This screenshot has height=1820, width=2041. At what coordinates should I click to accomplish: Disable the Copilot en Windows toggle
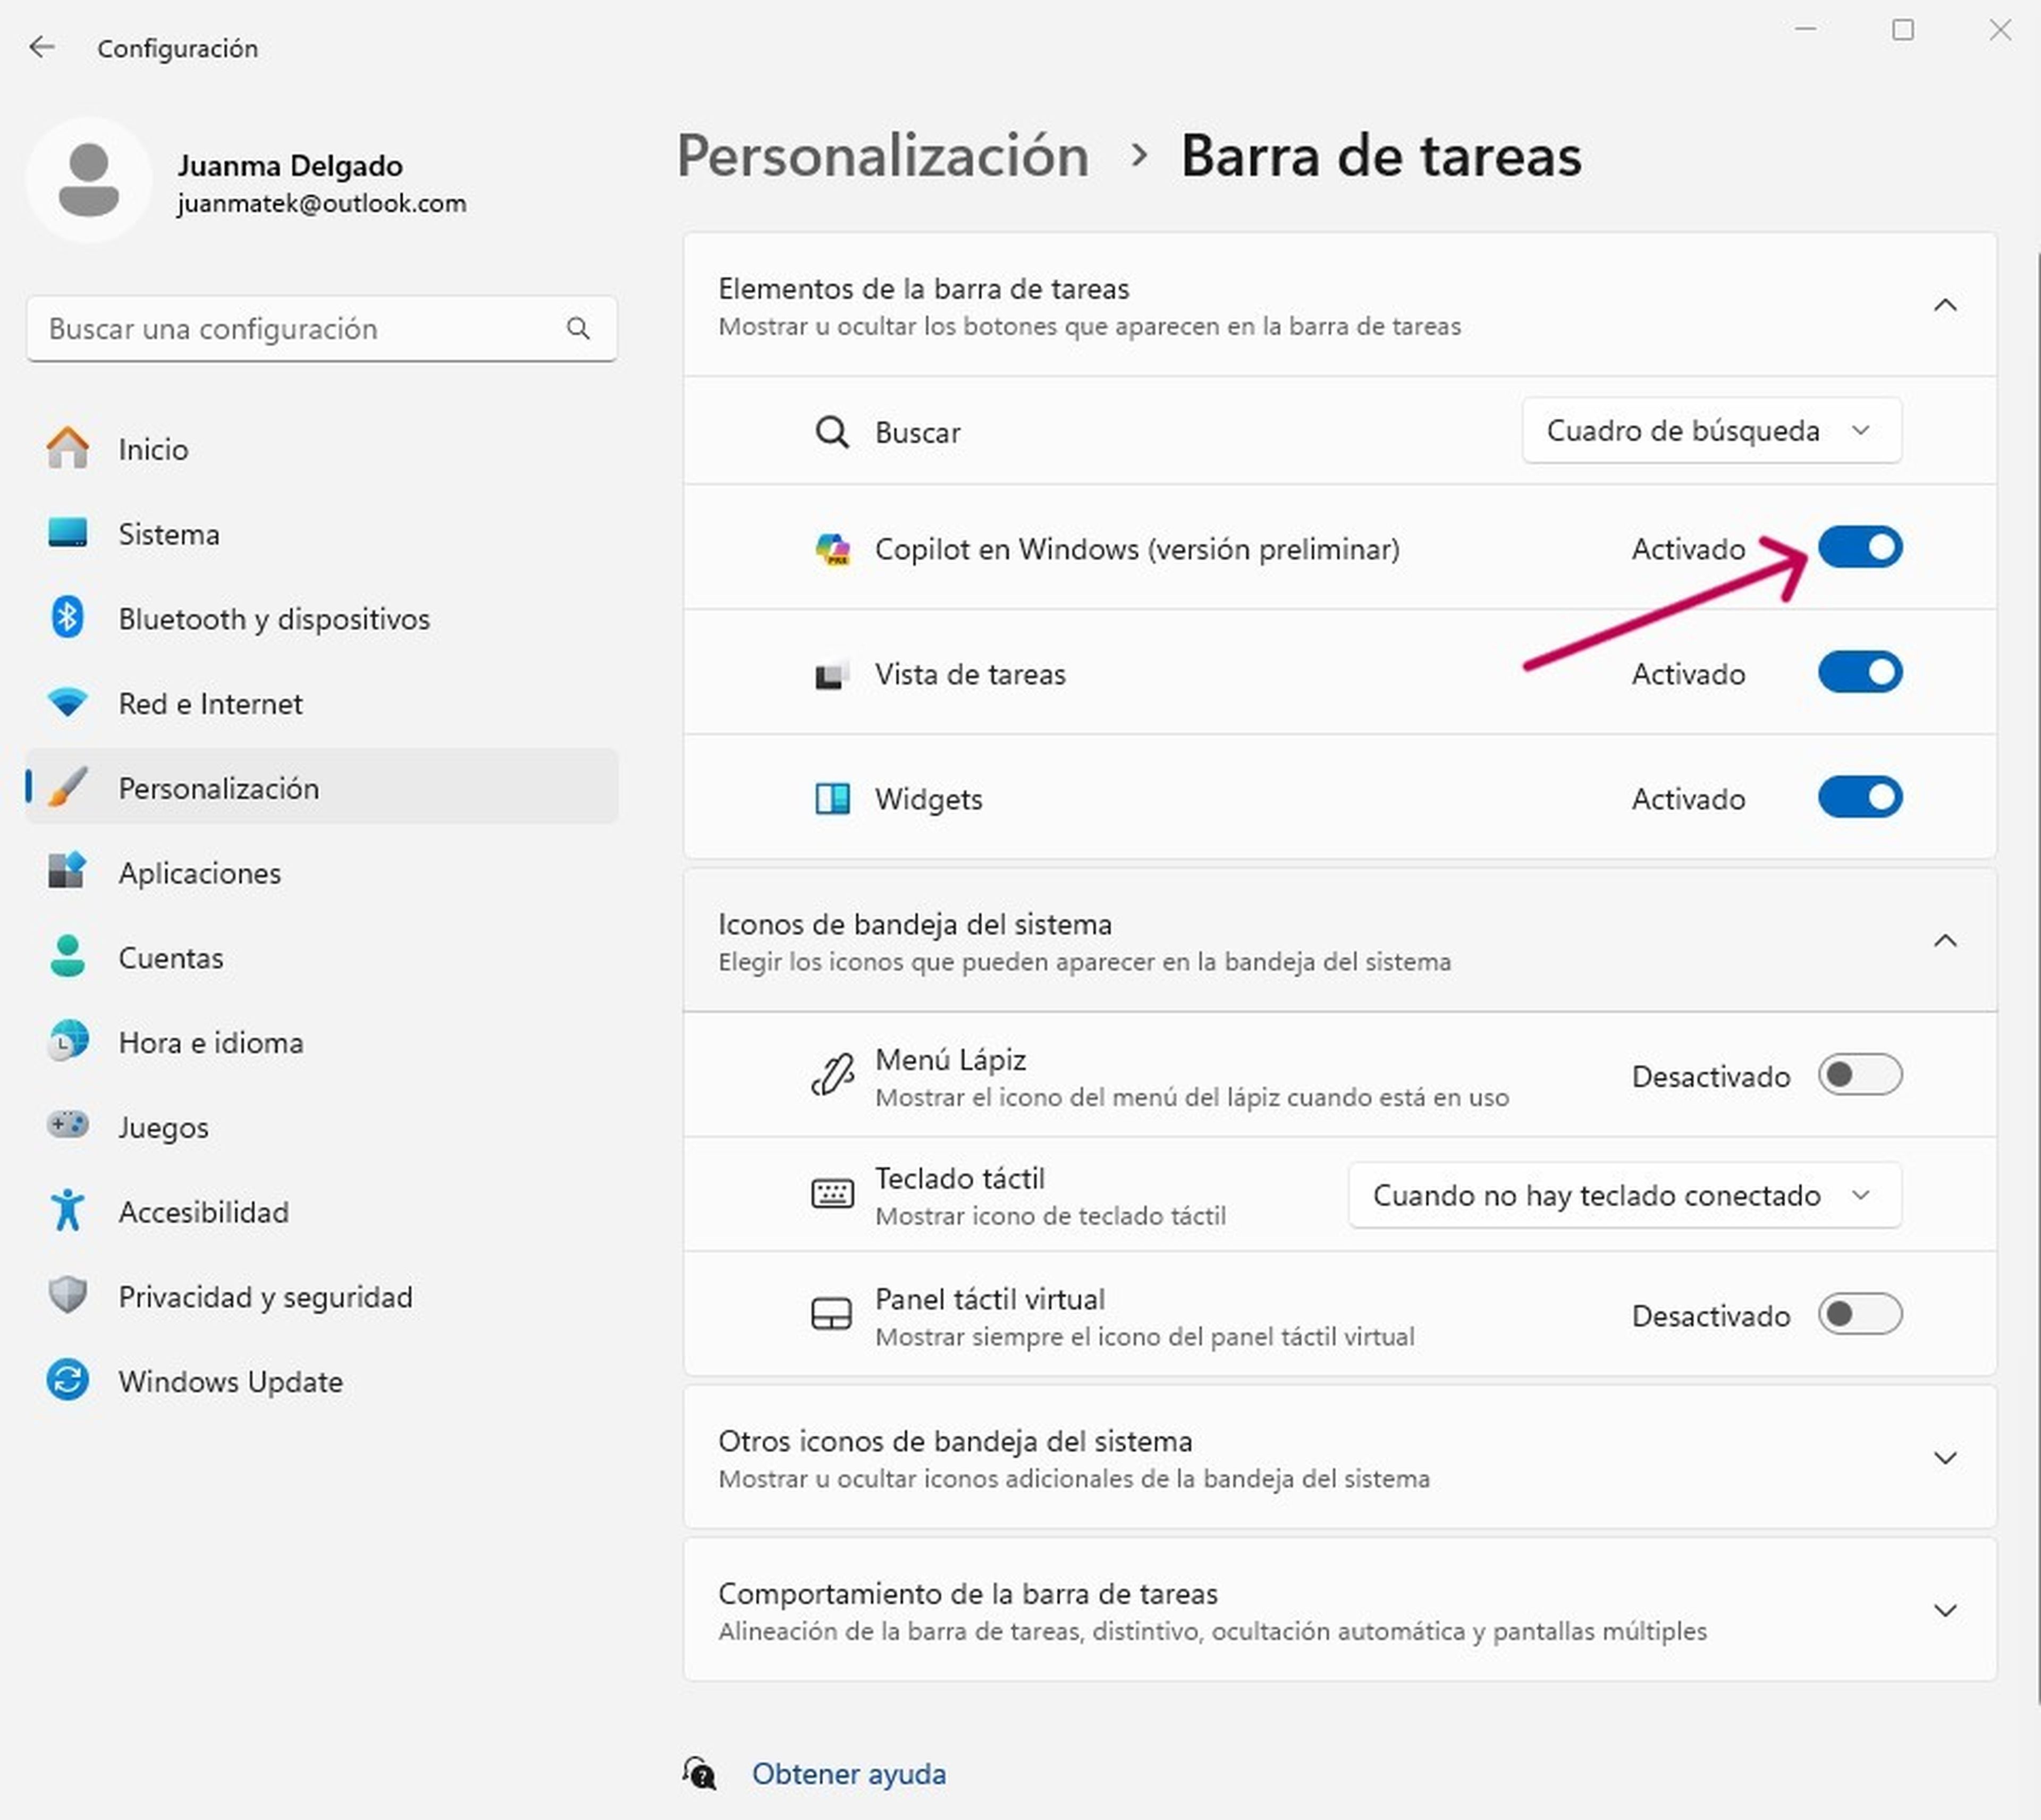1860,548
